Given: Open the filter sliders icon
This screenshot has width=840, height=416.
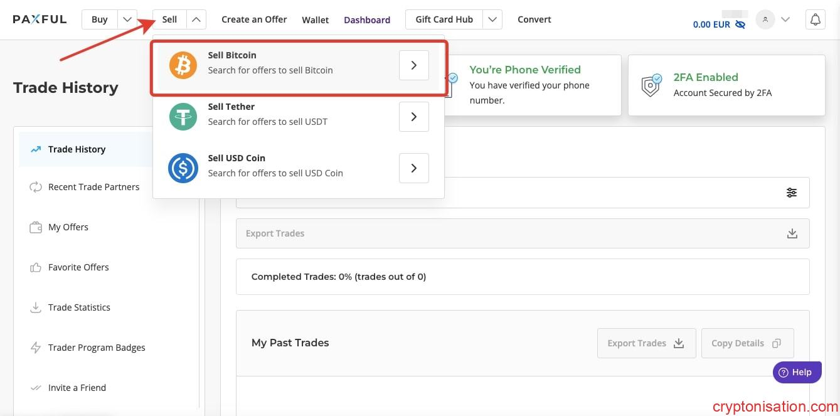Looking at the screenshot, I should 792,193.
